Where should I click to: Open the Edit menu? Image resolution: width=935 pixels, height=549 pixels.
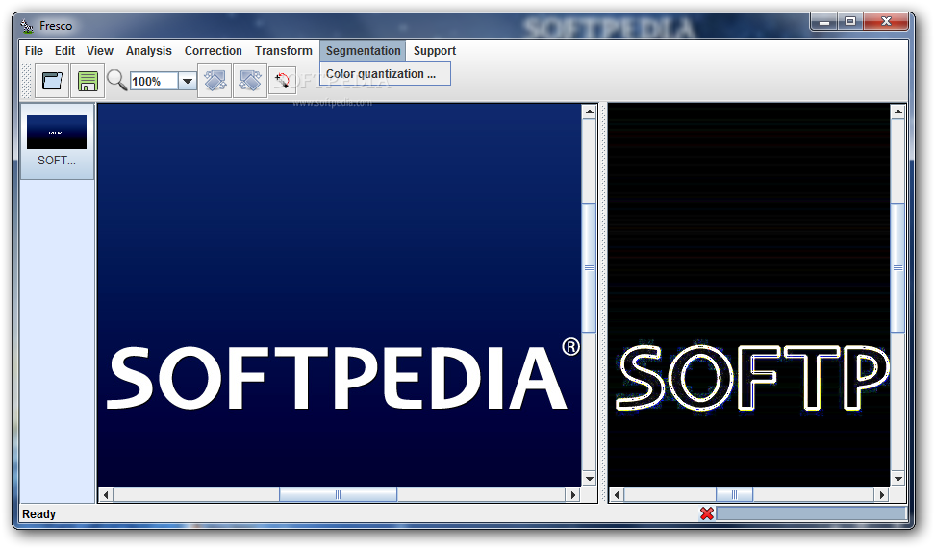click(x=65, y=51)
